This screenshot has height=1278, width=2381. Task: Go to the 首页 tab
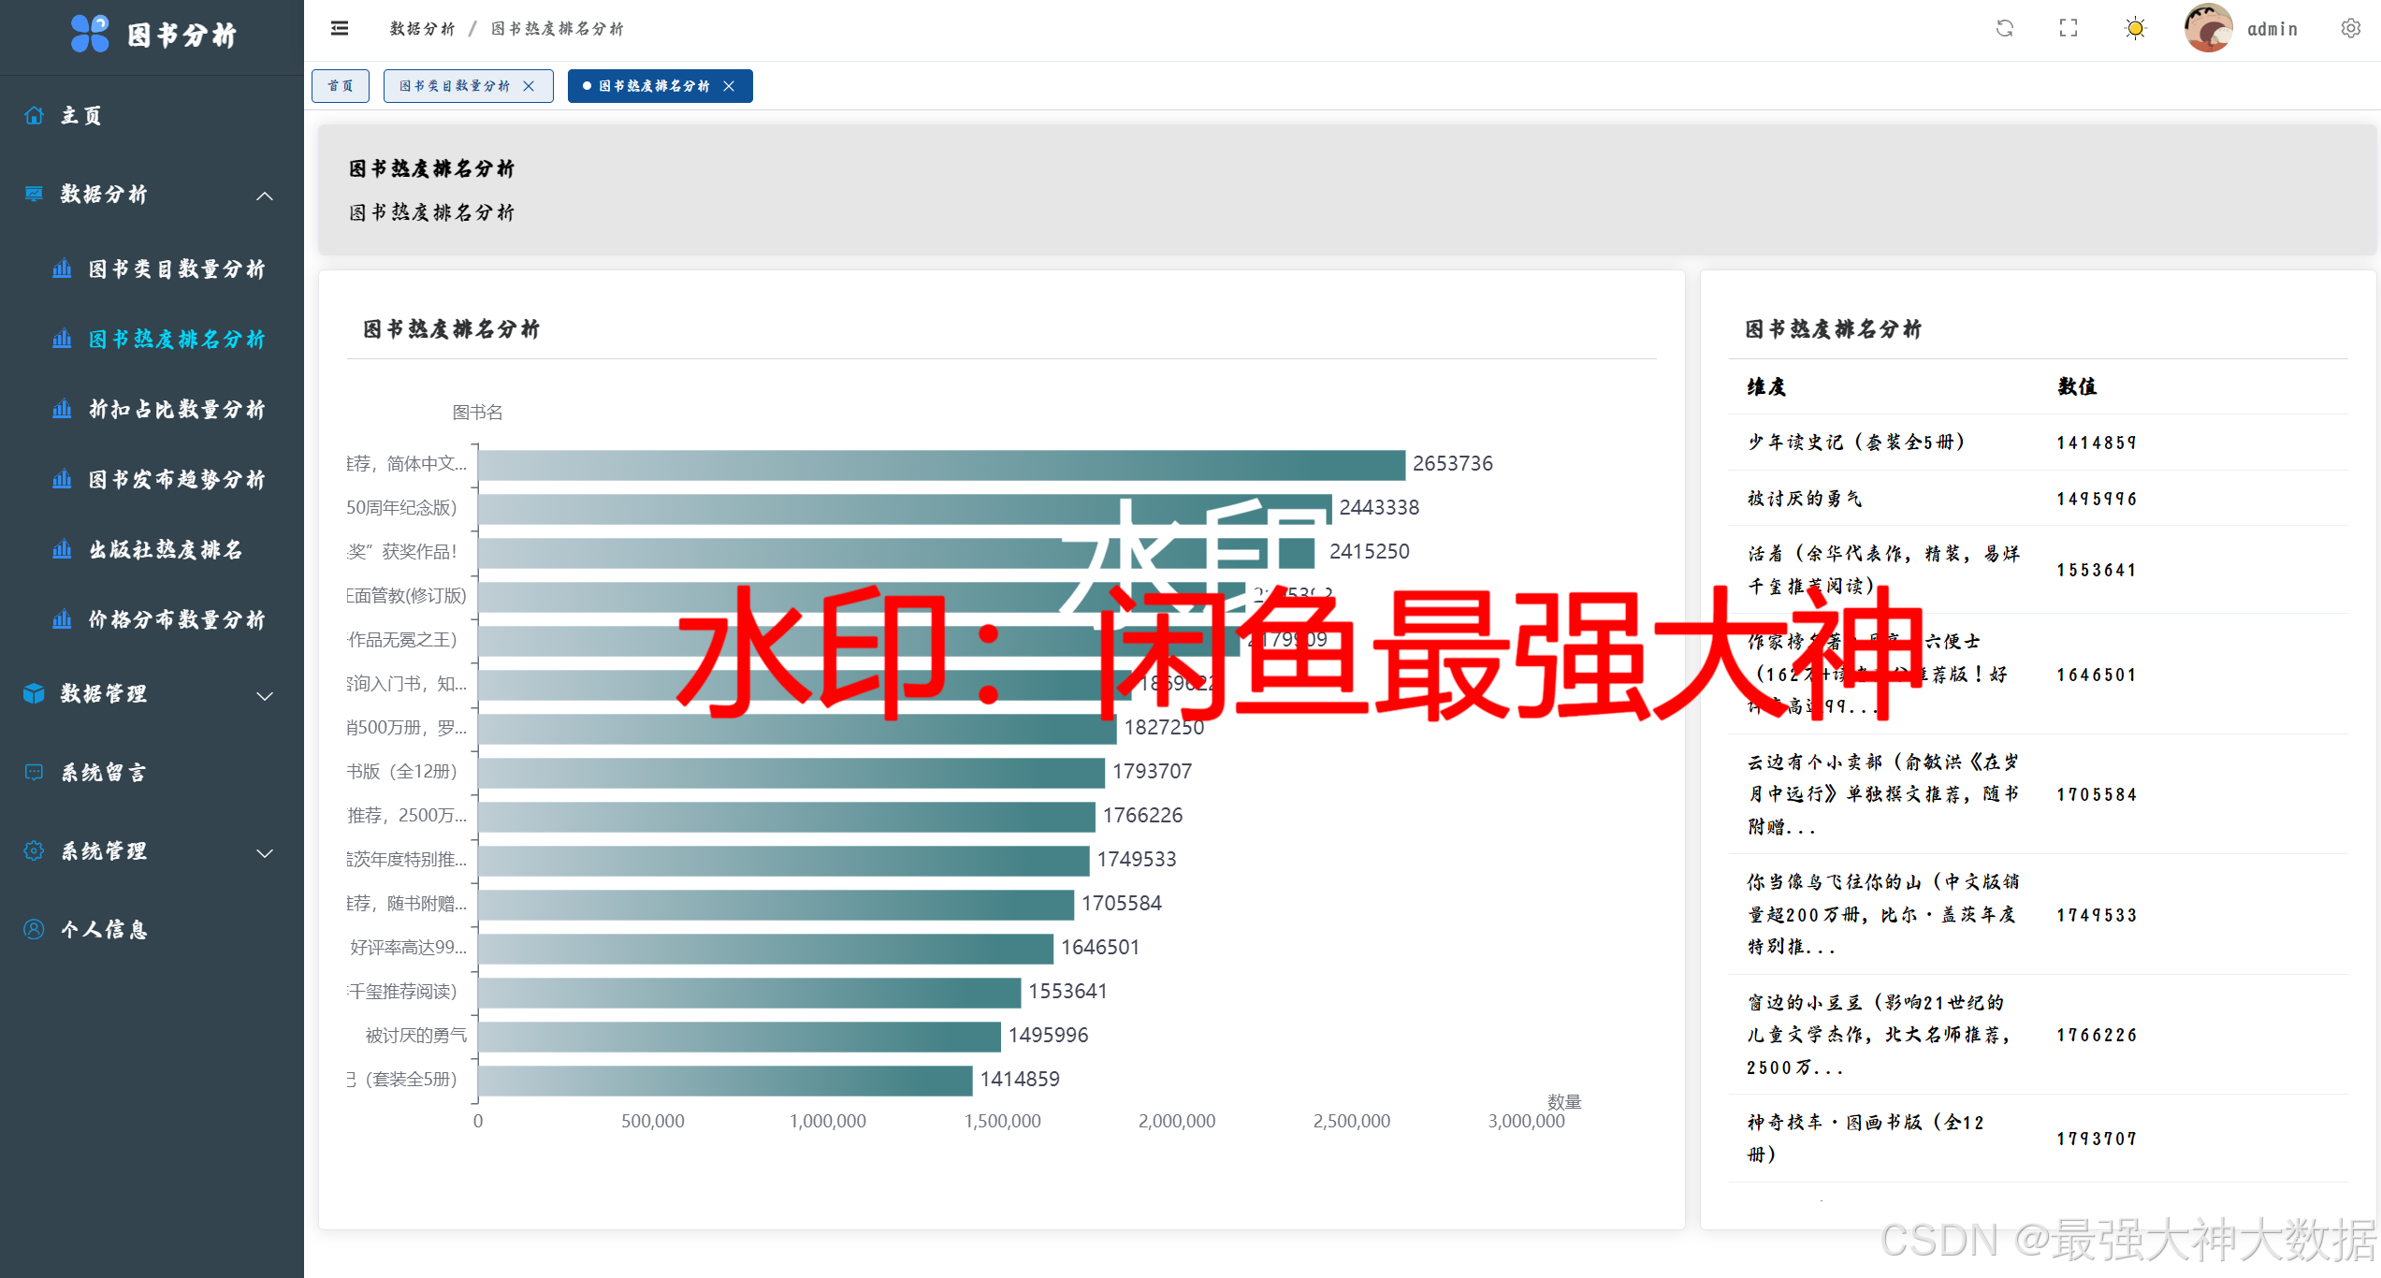click(341, 86)
